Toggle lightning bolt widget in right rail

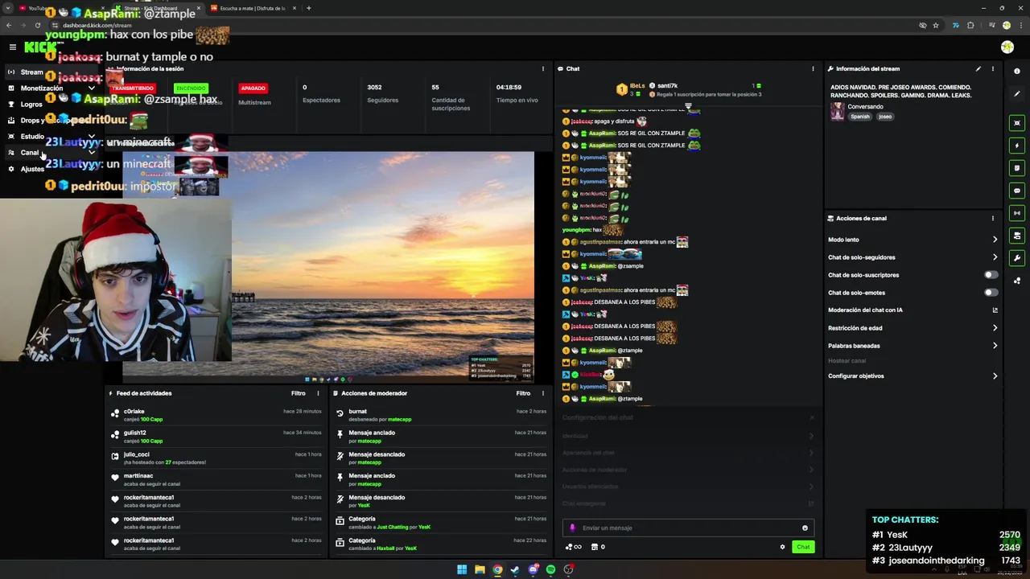[x=1017, y=146]
